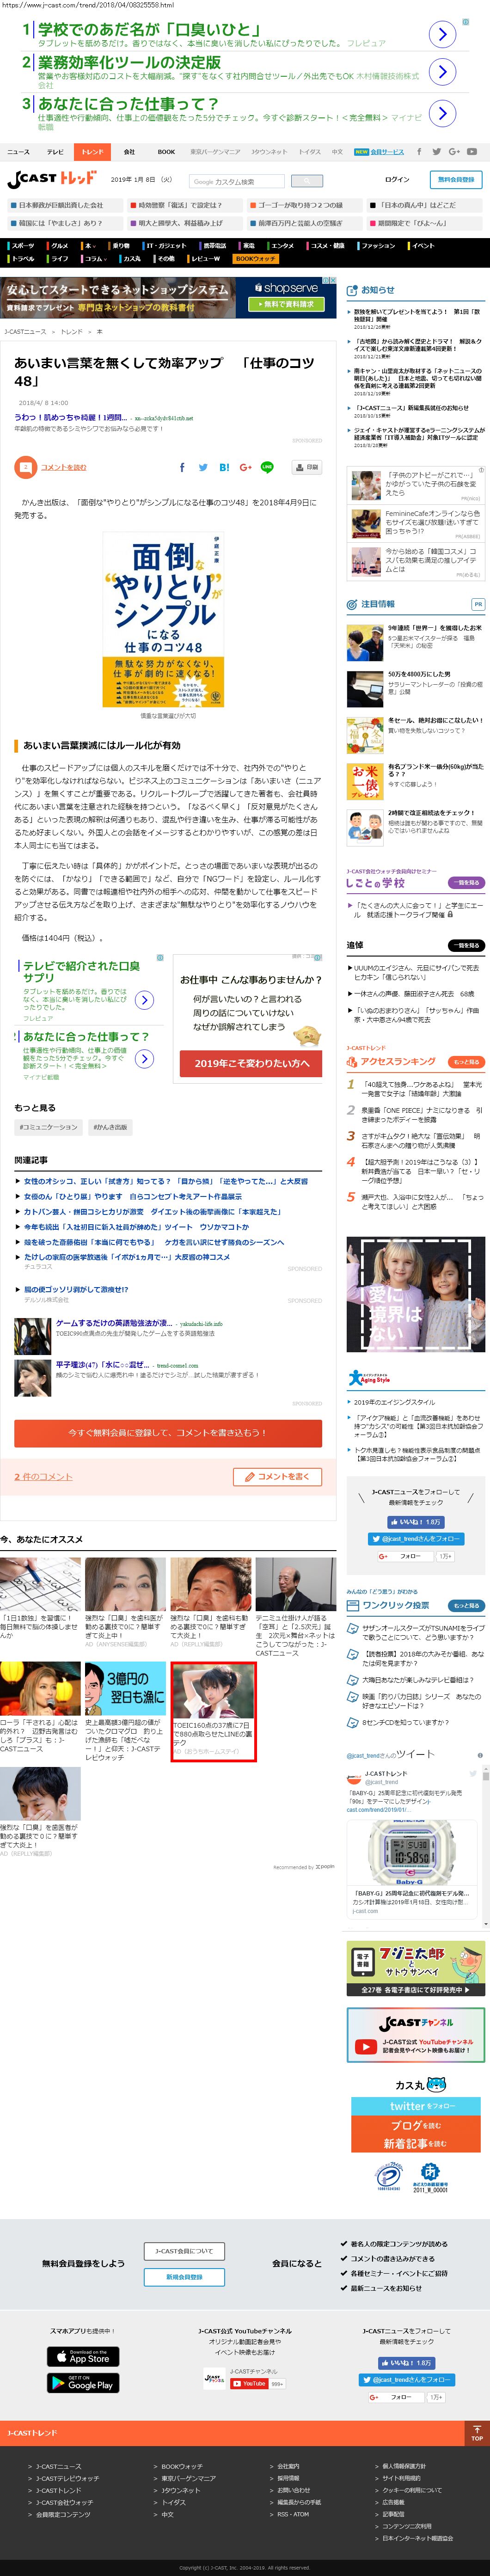Screen dimensions: 490x2576
Task: Expand 追悼 section via 一覧を見る
Action: tap(467, 945)
